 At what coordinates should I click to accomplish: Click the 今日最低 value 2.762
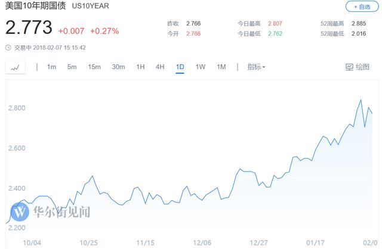pyautogui.click(x=275, y=33)
